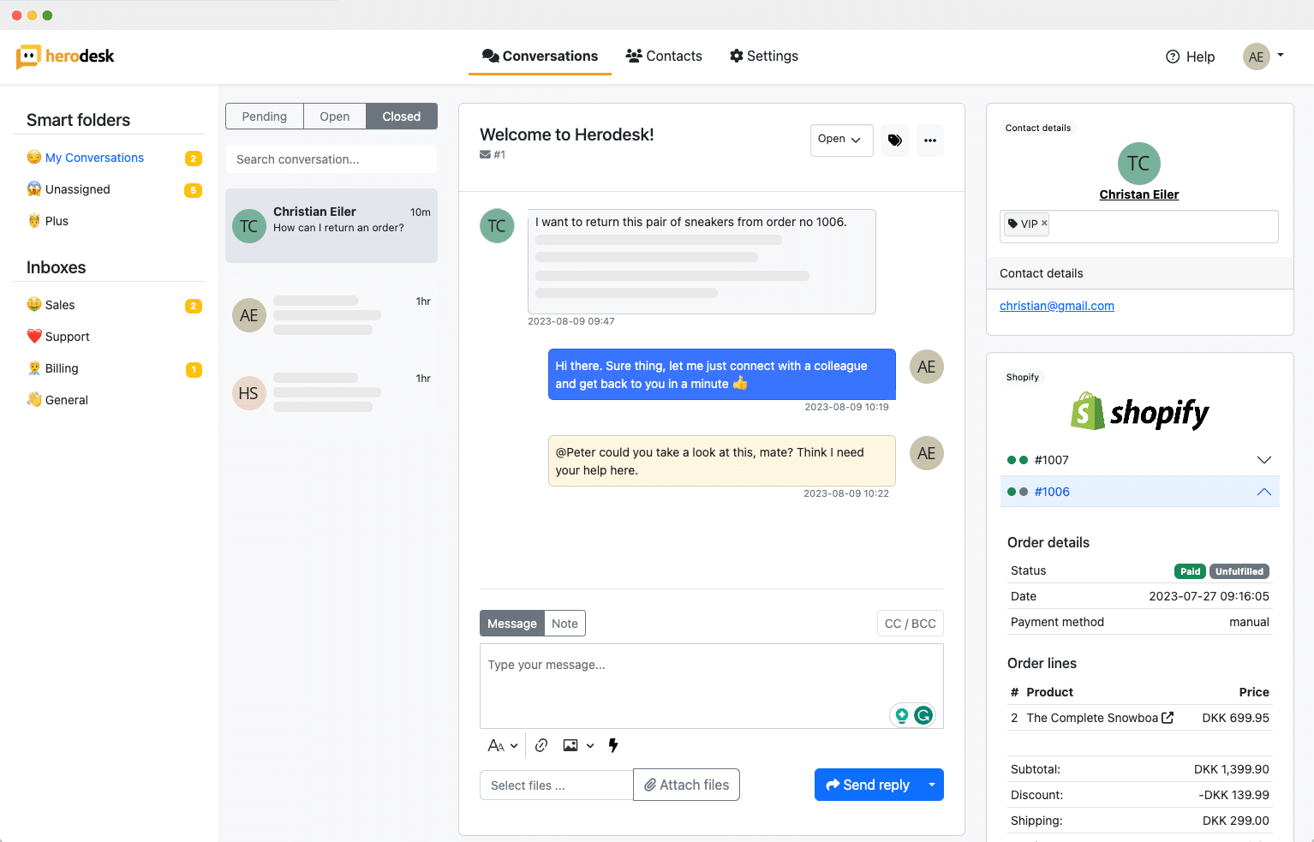Open the lightning bolt quick replies icon
This screenshot has width=1314, height=842.
pos(613,745)
